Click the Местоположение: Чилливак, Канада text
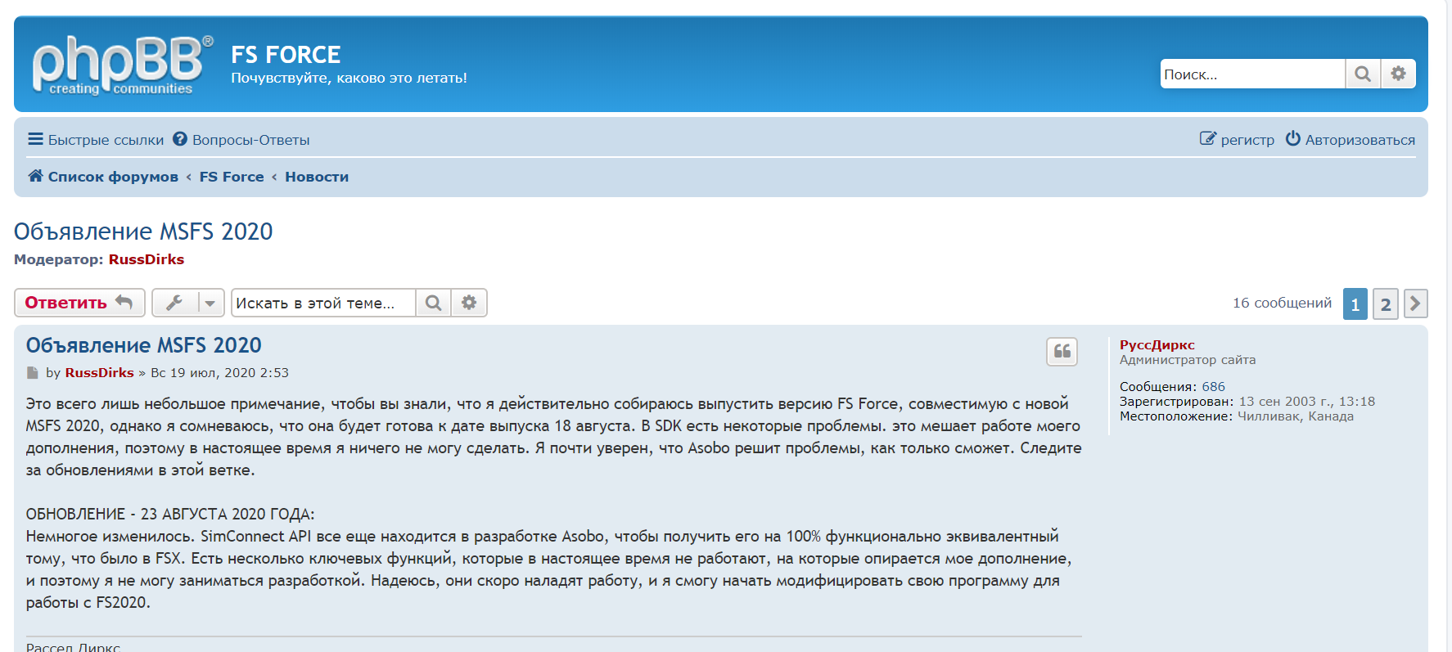 click(x=1237, y=416)
